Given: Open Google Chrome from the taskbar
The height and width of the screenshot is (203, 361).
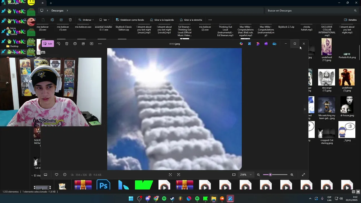Looking at the screenshot, I should coord(156,198).
